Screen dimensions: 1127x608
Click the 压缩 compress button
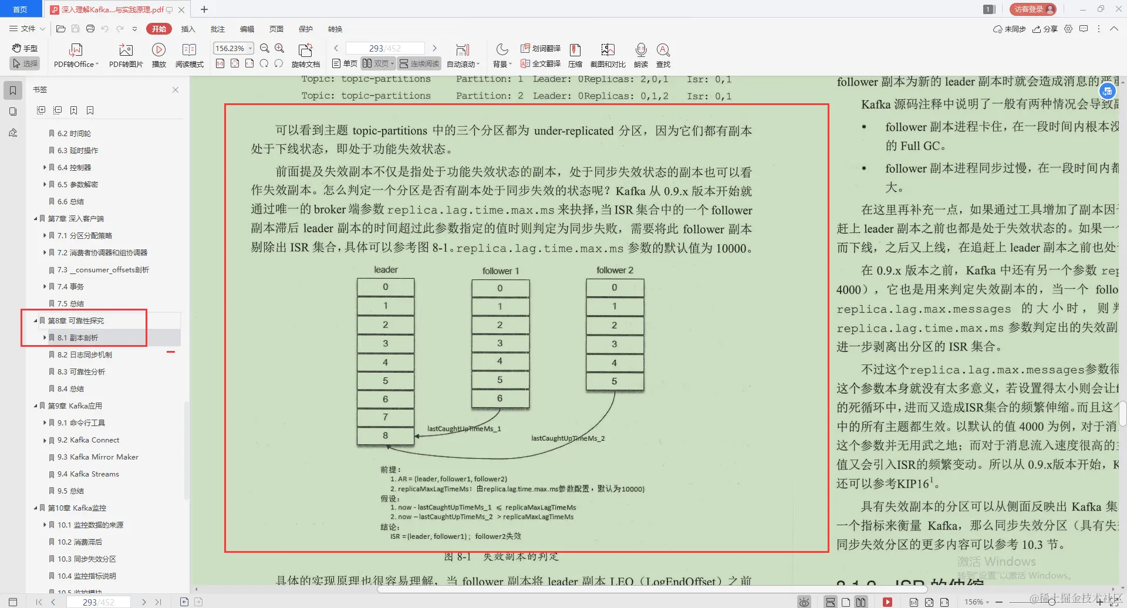(x=575, y=55)
